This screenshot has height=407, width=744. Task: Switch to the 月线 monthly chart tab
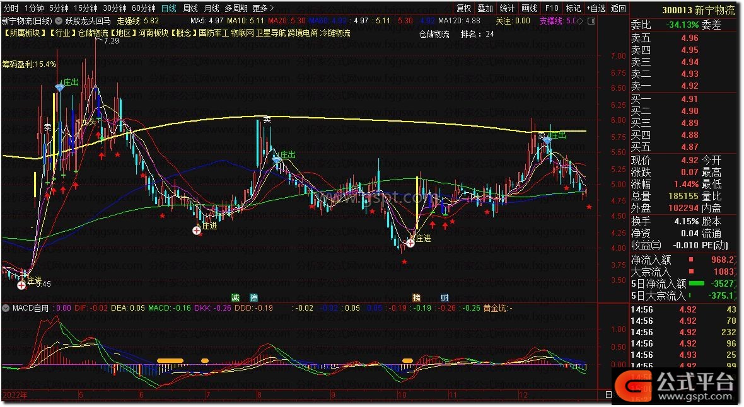pyautogui.click(x=212, y=8)
